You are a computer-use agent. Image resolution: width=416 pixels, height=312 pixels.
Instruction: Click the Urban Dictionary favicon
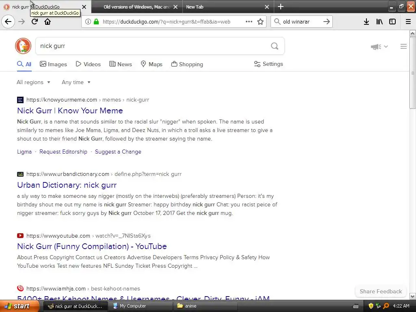(x=20, y=174)
